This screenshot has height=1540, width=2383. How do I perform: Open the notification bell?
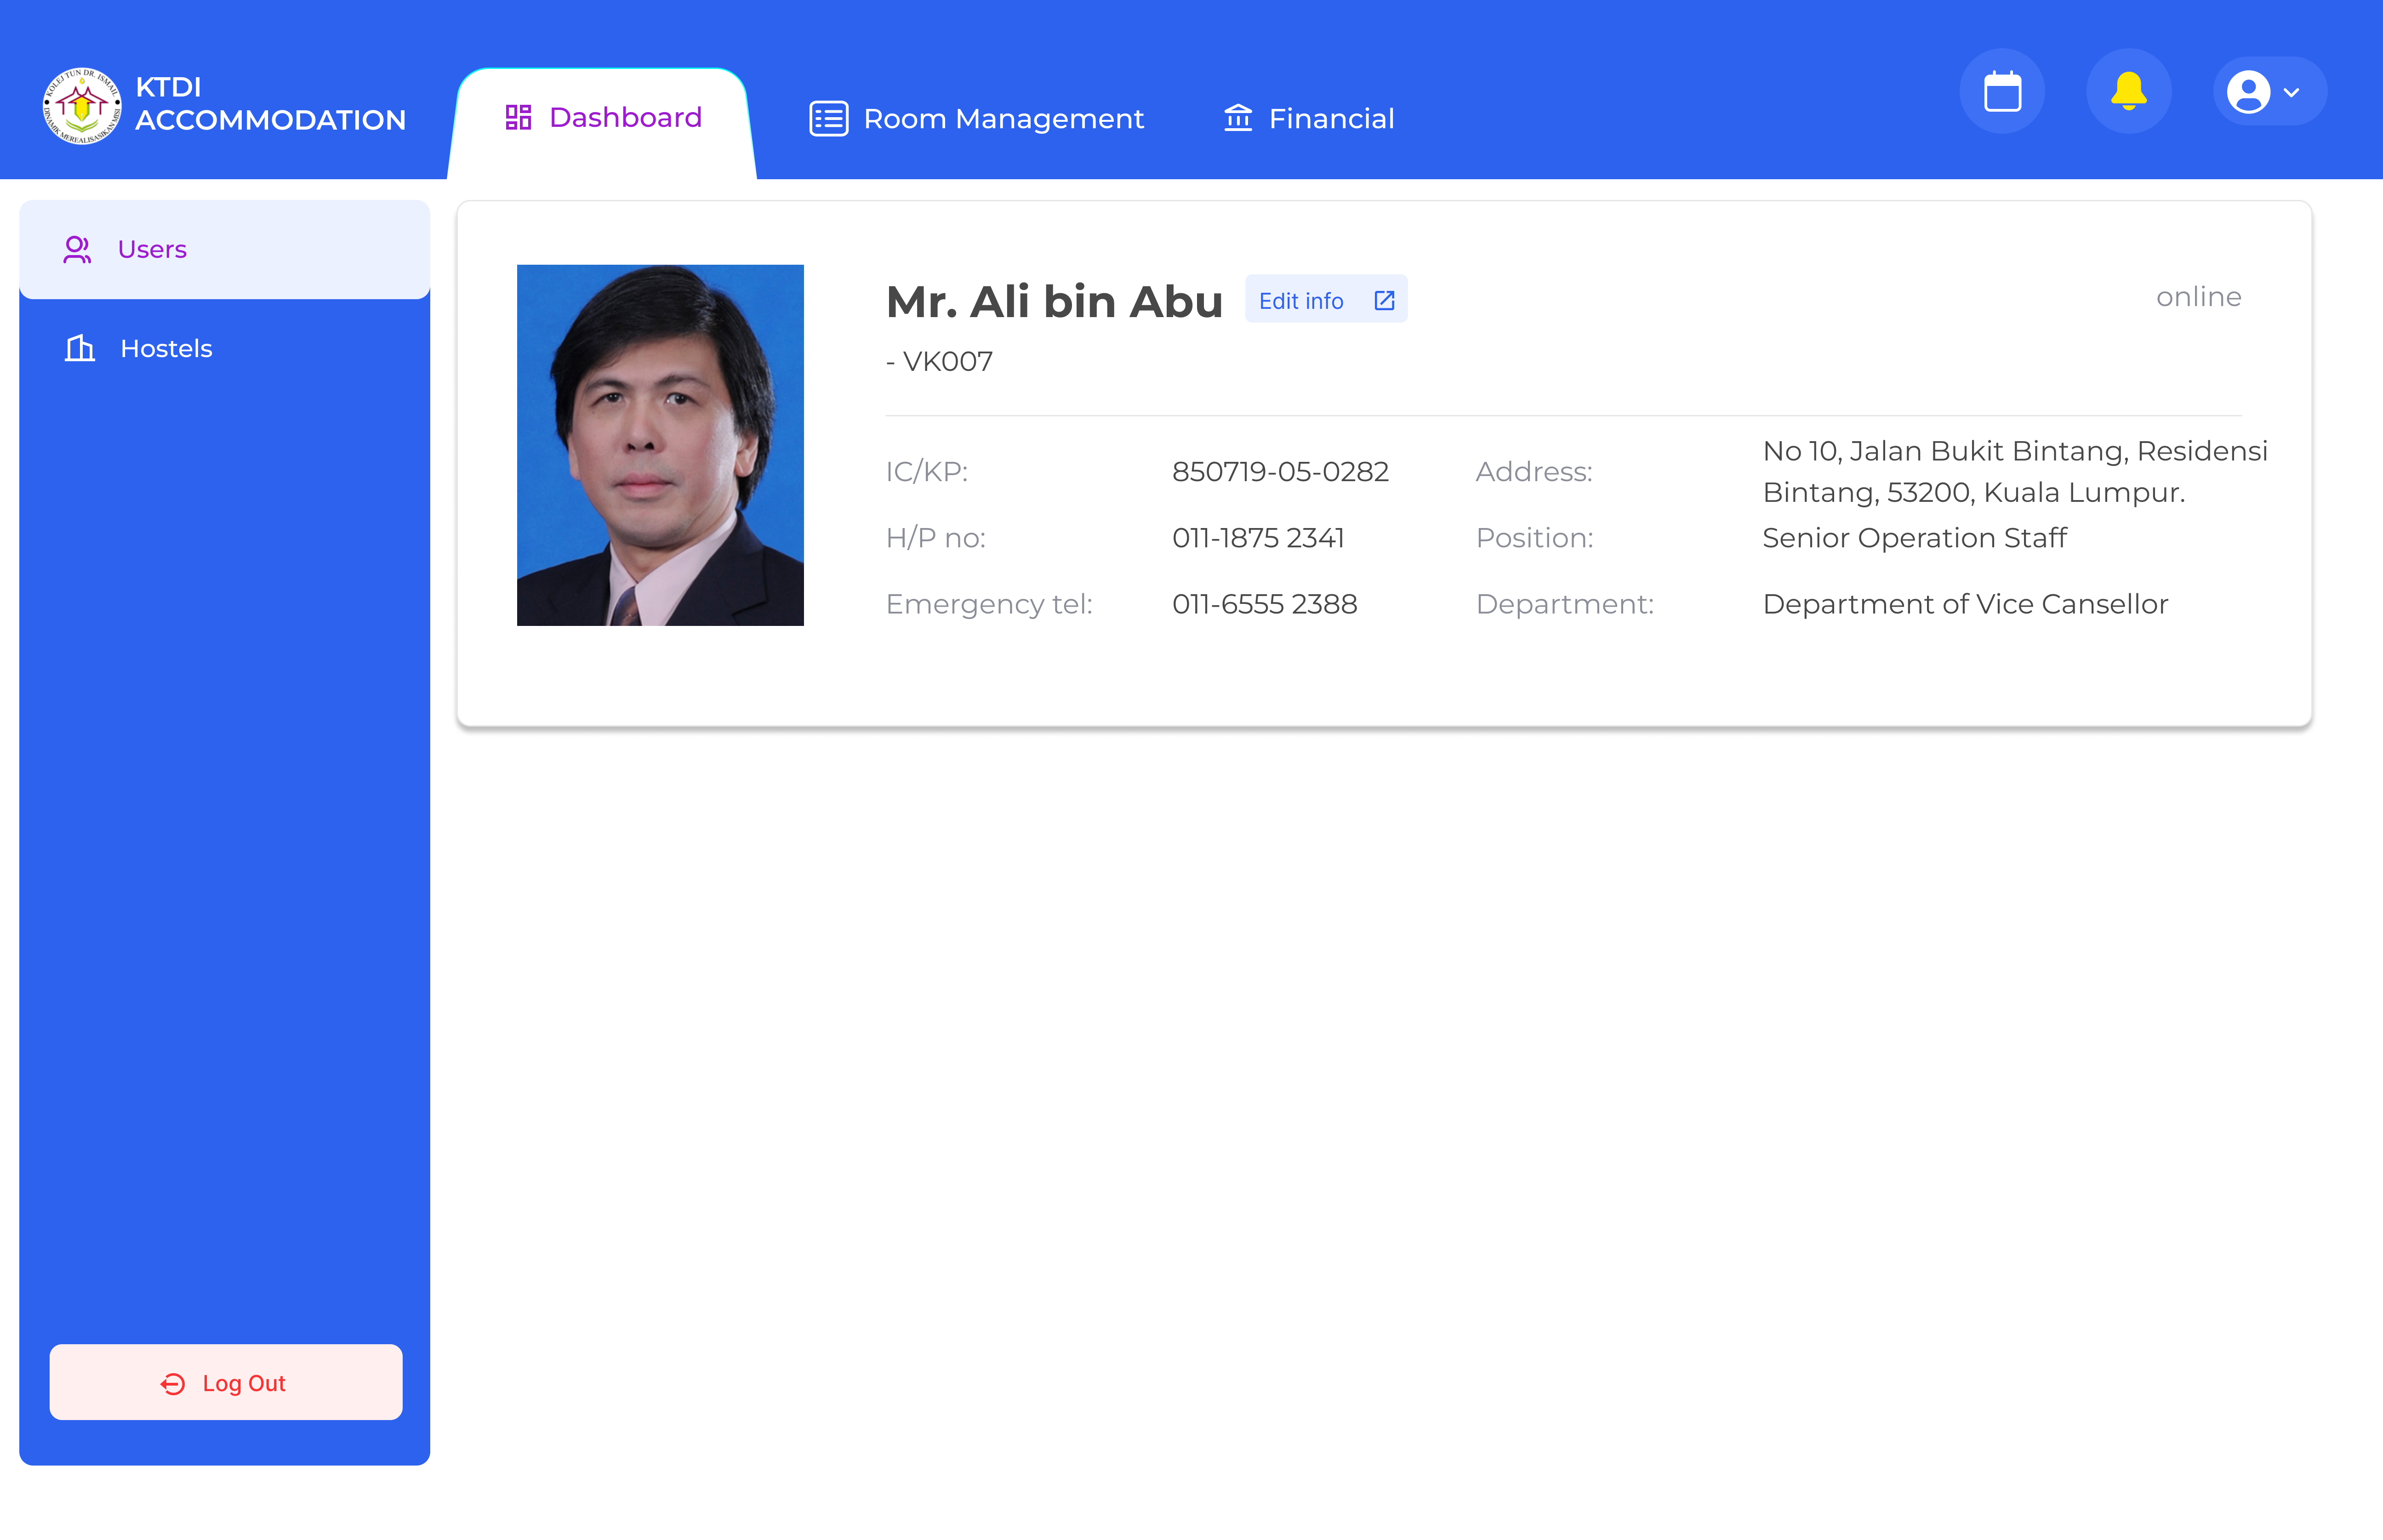tap(2128, 91)
